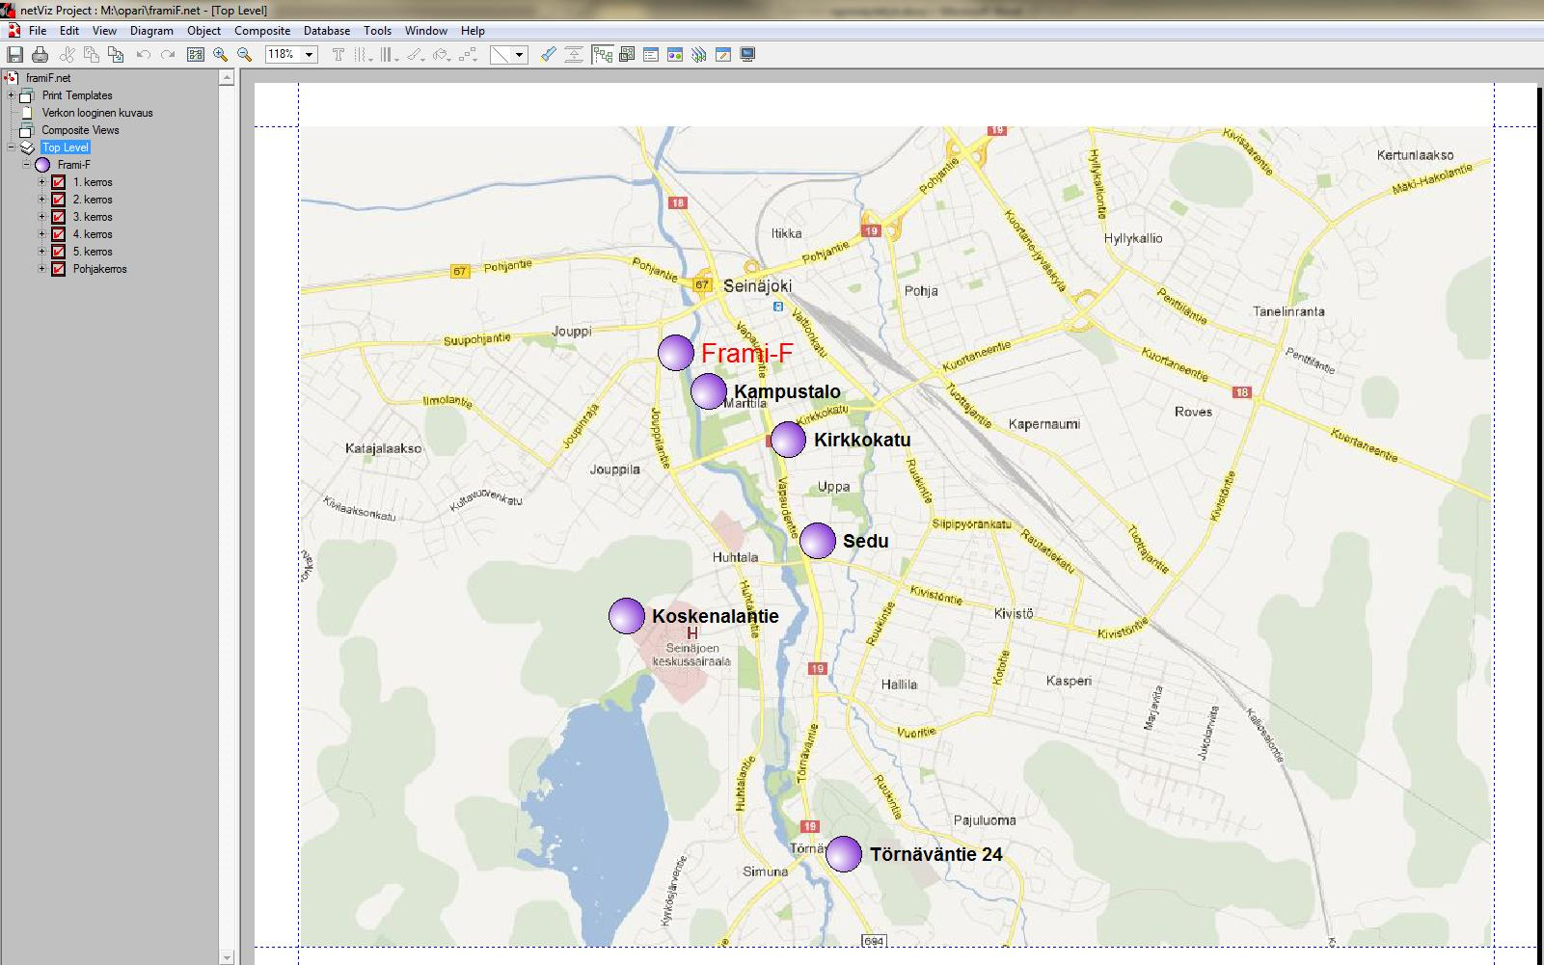This screenshot has height=965, width=1544.
Task: Select the Text tool T icon
Action: pyautogui.click(x=339, y=55)
